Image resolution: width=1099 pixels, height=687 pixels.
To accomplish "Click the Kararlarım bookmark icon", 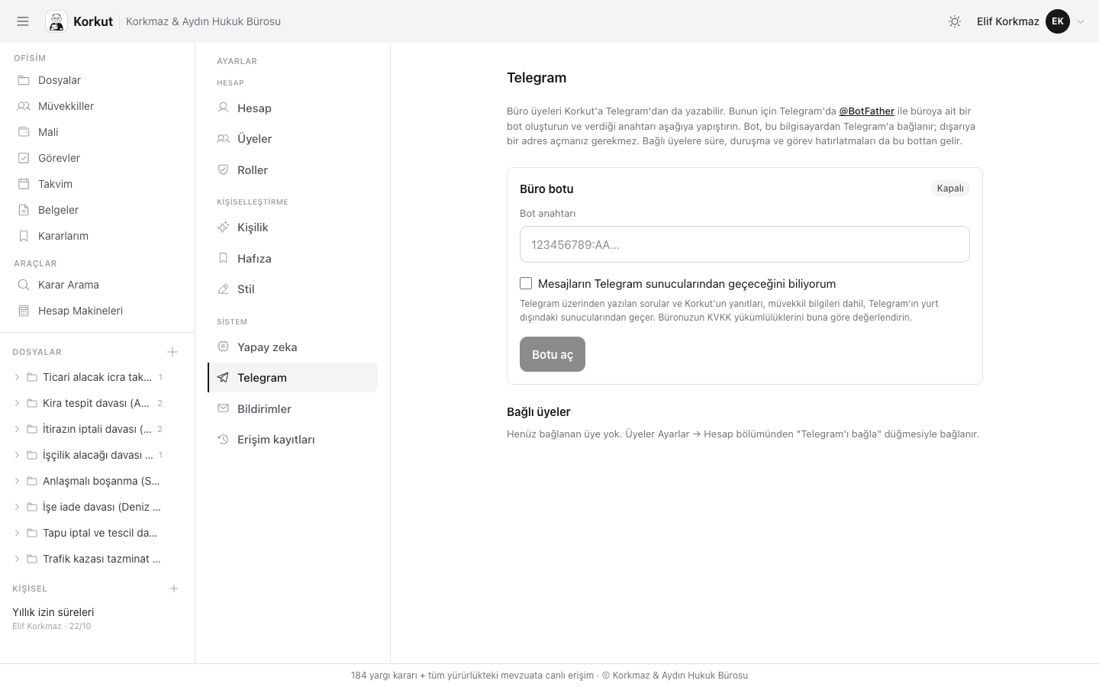I will (x=24, y=236).
